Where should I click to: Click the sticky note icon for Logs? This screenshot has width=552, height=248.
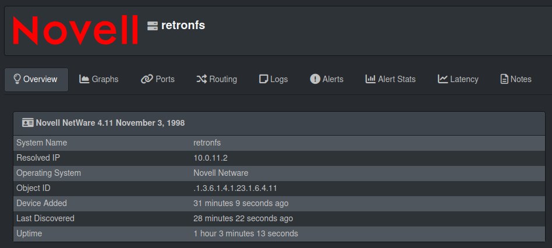tap(263, 79)
